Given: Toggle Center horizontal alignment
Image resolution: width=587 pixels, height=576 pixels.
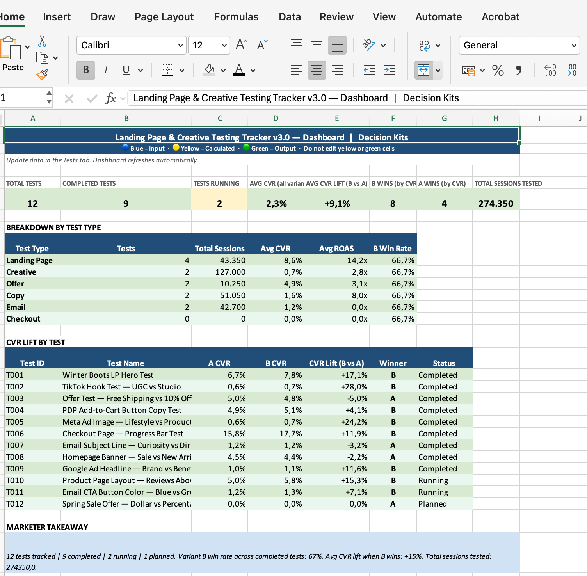Looking at the screenshot, I should click(317, 70).
